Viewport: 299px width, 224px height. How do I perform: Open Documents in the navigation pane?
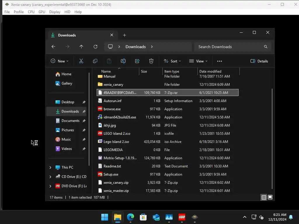(66, 121)
